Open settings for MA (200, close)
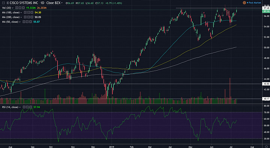Viewport: 270px width, 148px height. pyautogui.click(x=28, y=17)
